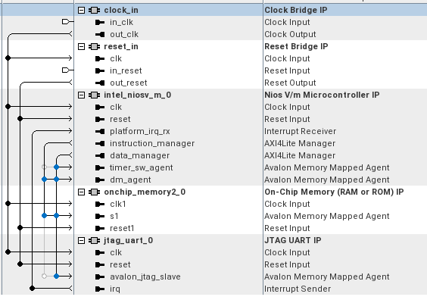
Task: Click the out_reset port icon
Action: 100,83
